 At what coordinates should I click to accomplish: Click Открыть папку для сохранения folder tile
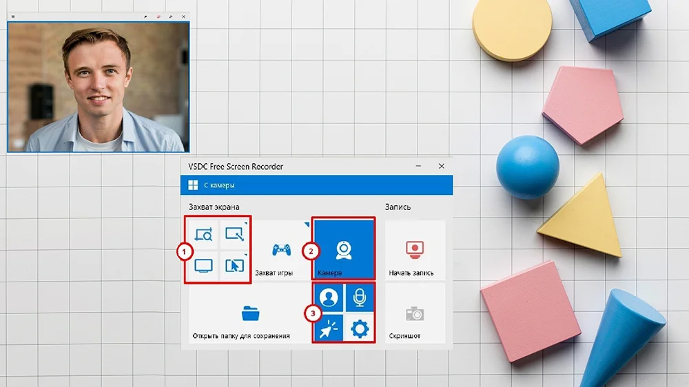pos(250,313)
